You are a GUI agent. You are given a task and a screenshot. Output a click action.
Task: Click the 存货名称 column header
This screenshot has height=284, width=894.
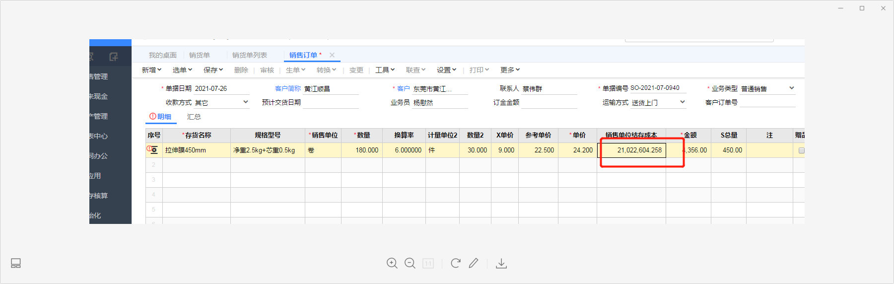coord(197,135)
